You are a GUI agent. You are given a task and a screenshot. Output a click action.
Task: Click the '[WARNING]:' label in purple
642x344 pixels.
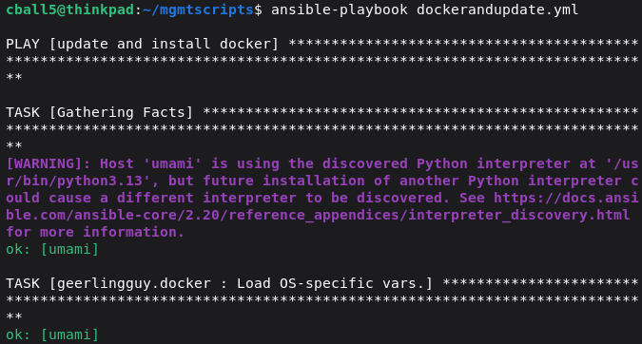49,163
